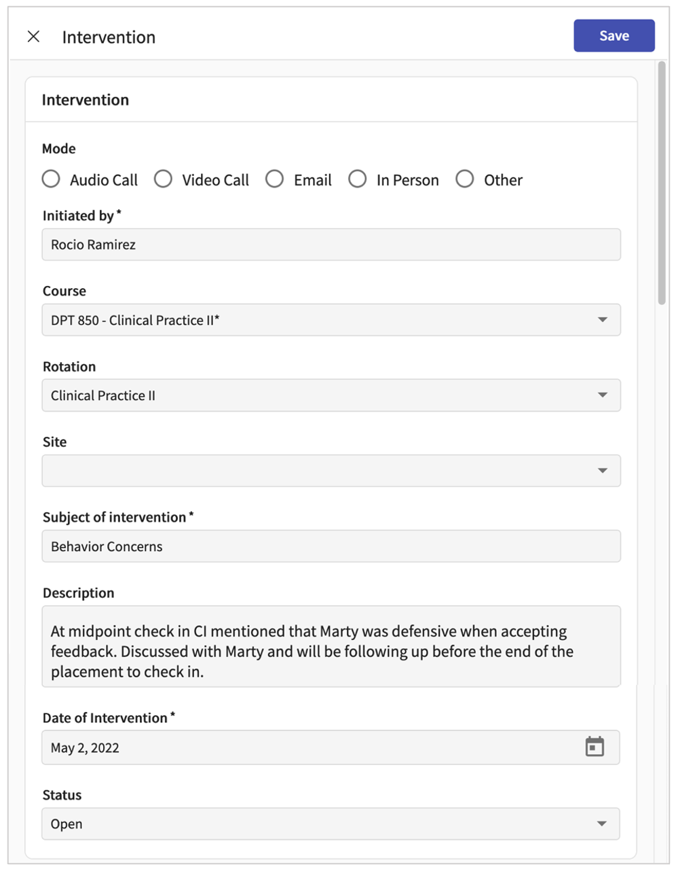Open the date picker calendar icon
This screenshot has width=676, height=871.
[595, 746]
